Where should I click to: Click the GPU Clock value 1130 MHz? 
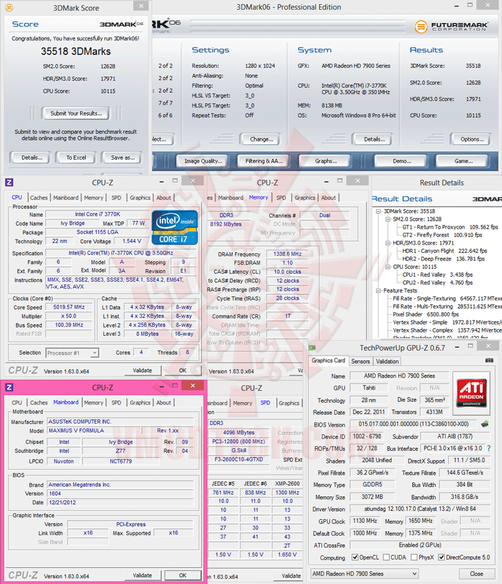pos(365,521)
